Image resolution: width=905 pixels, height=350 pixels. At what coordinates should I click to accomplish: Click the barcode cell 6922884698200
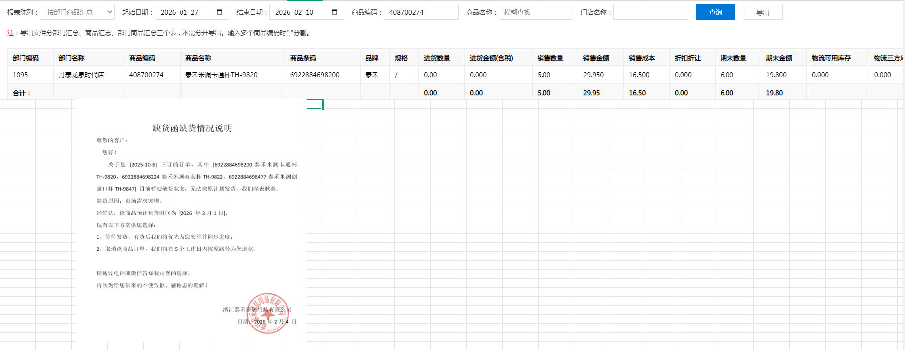(315, 75)
